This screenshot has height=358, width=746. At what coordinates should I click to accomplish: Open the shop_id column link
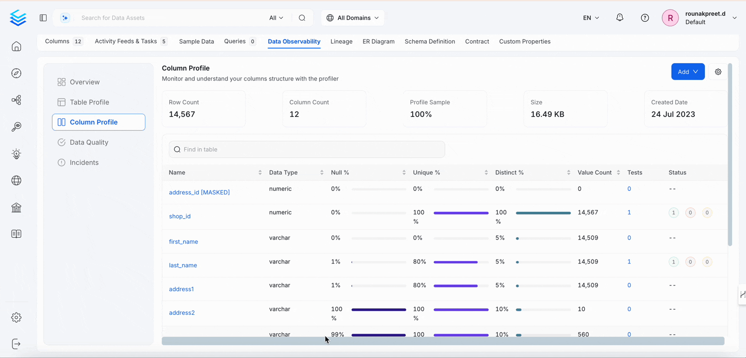[x=180, y=216]
